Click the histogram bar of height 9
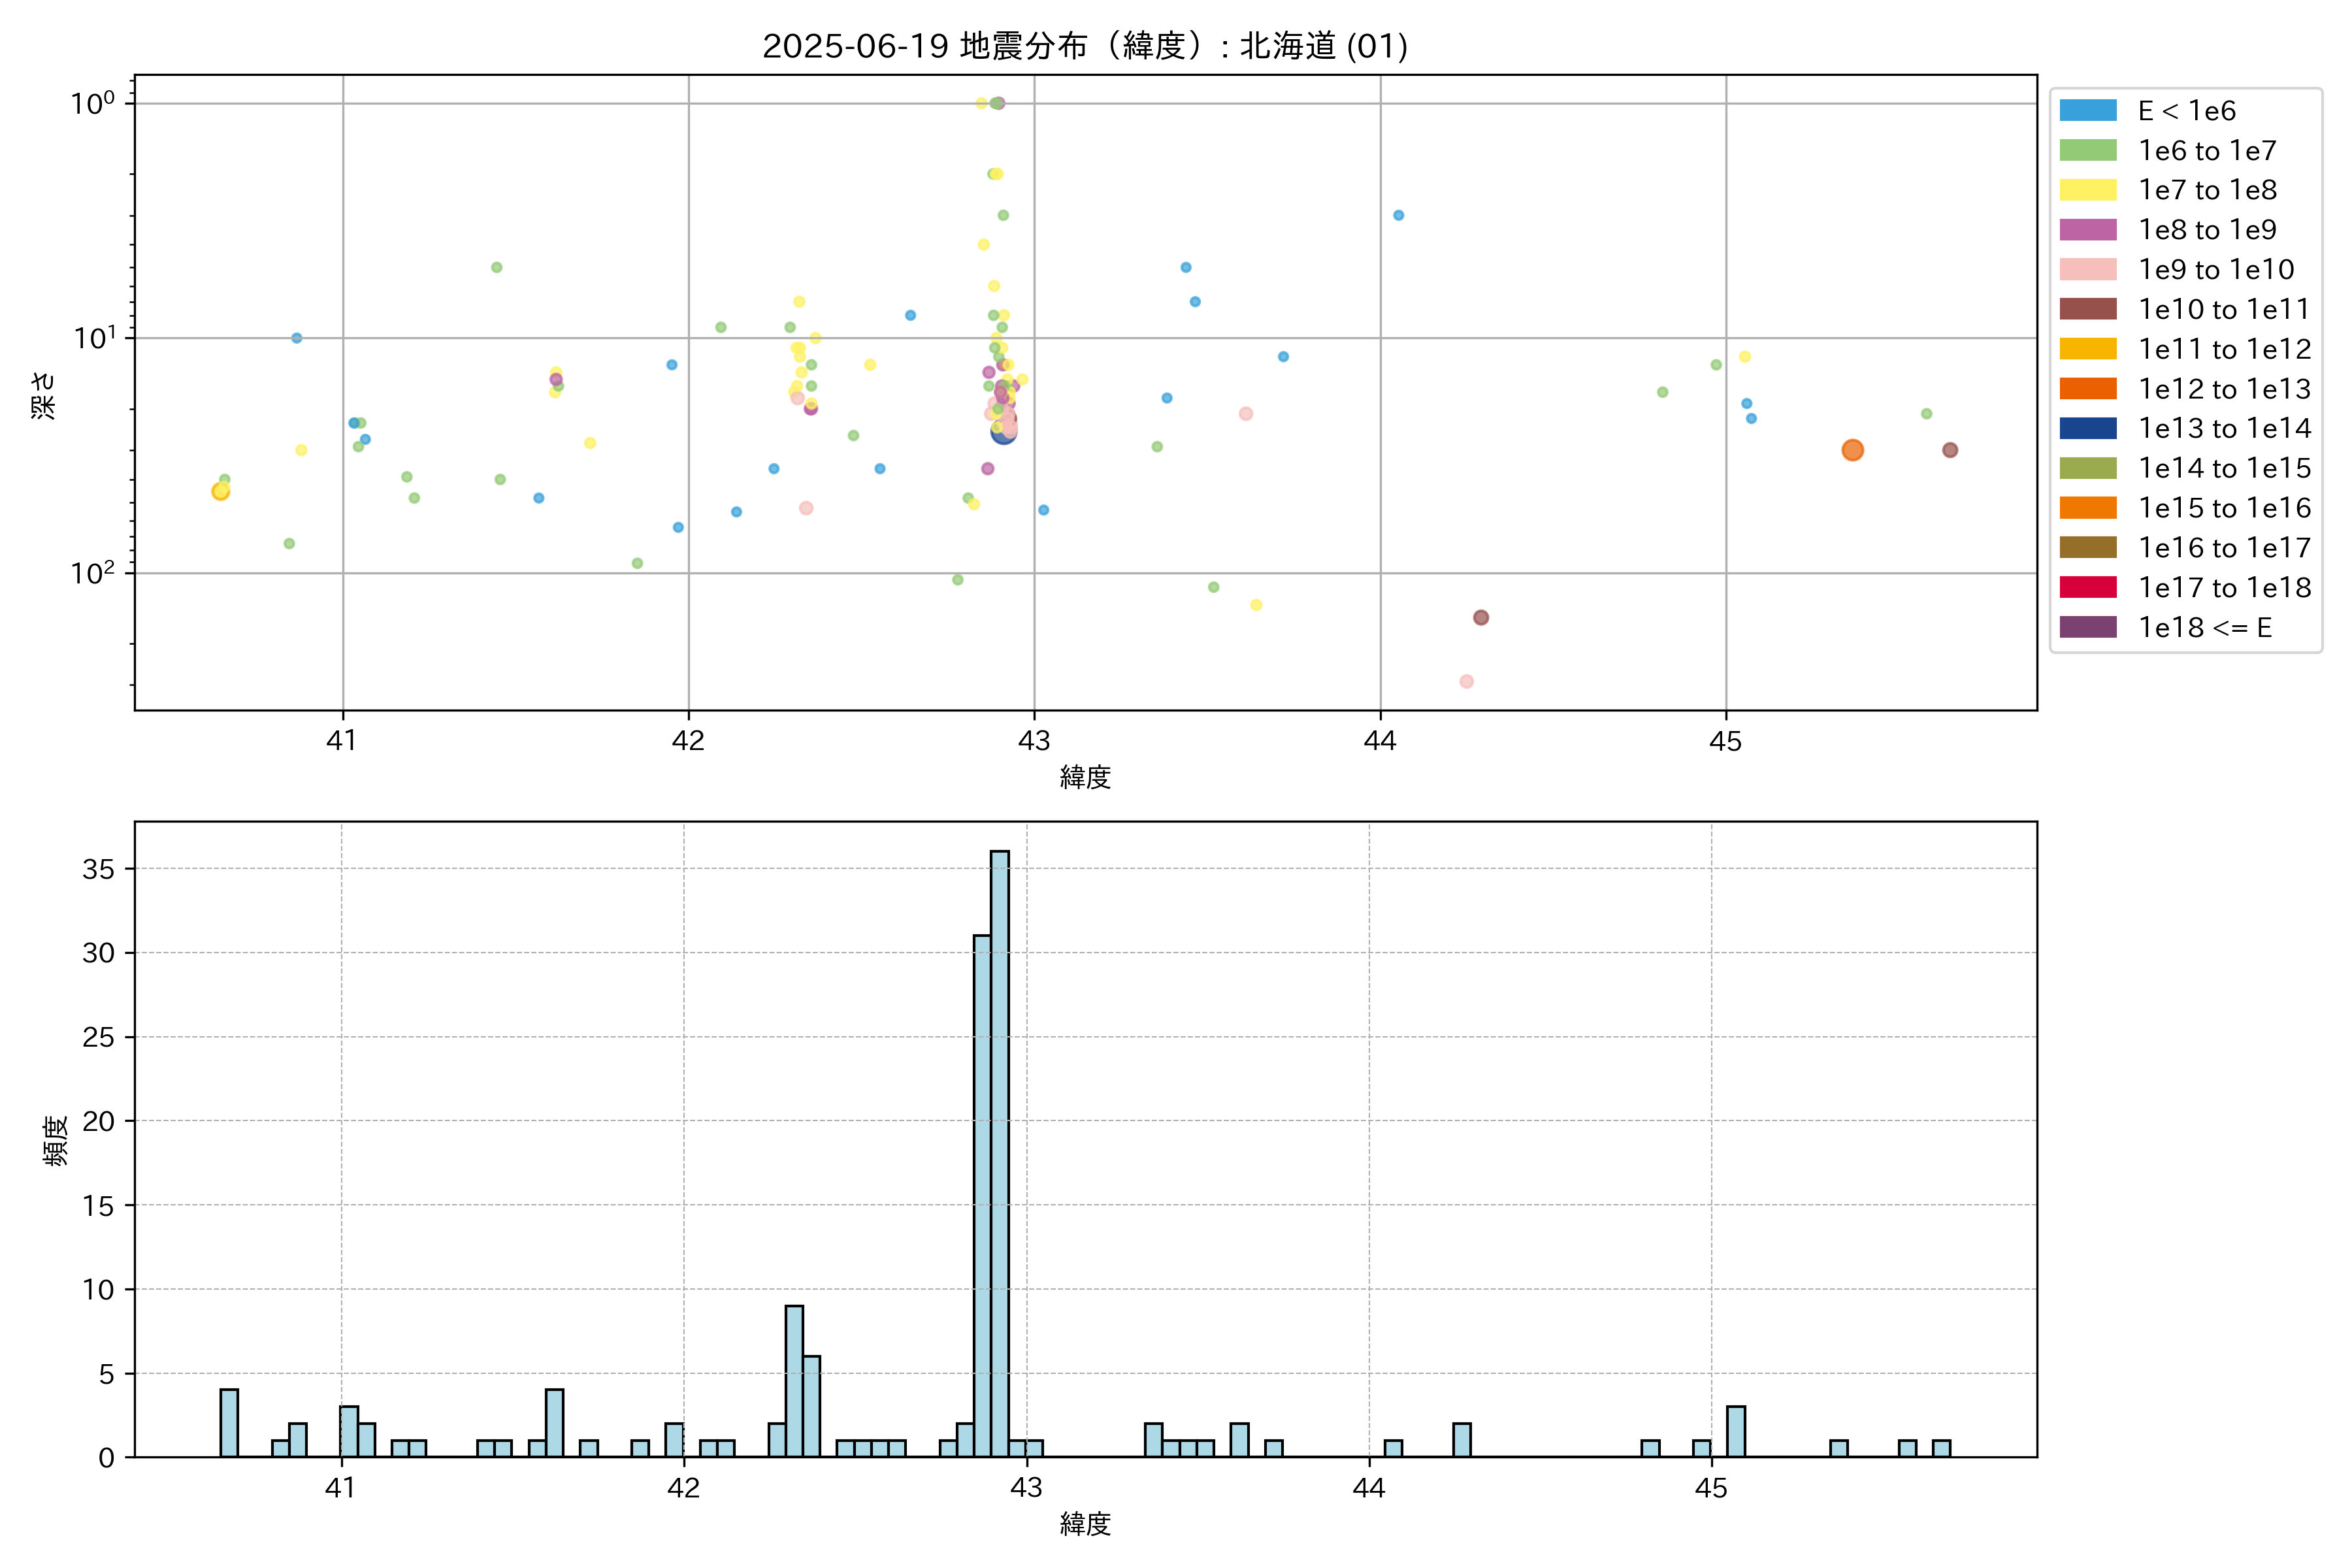 point(794,1380)
